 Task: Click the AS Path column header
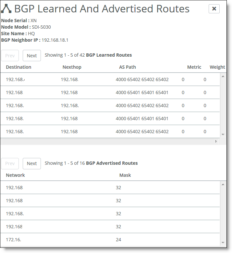coord(128,67)
